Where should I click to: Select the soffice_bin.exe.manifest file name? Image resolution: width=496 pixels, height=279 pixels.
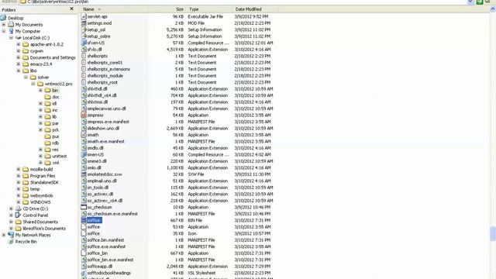pos(110,260)
